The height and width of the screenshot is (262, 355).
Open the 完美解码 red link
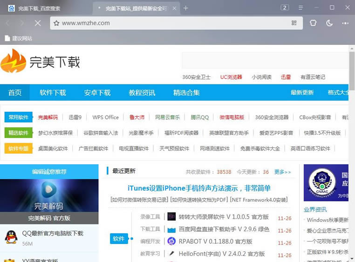coord(48,117)
